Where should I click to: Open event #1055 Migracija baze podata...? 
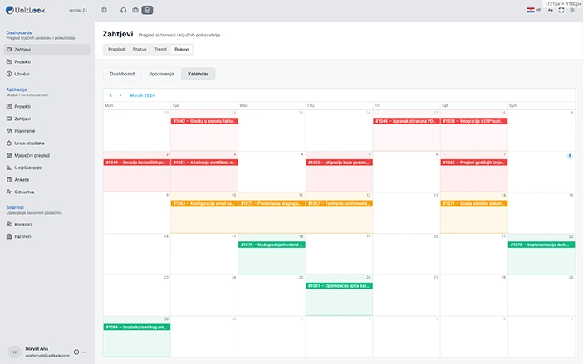(x=339, y=163)
